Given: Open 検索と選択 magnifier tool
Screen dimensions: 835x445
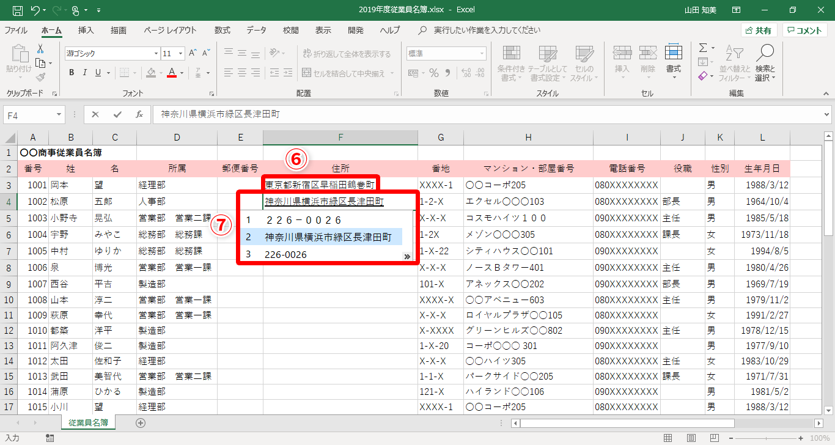Looking at the screenshot, I should click(765, 63).
